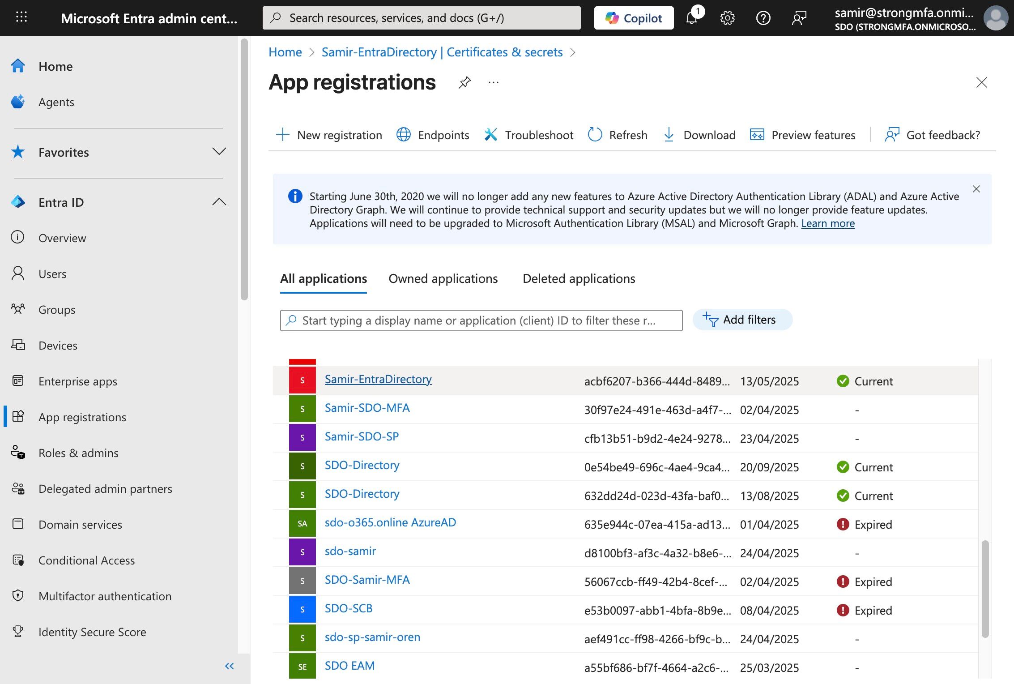Open the more options ellipsis next to title

tap(494, 82)
